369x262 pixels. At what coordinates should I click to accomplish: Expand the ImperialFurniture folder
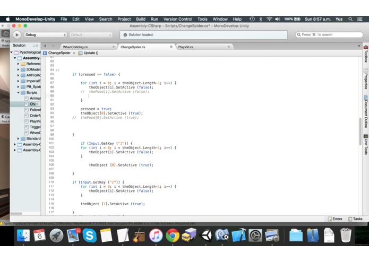pyautogui.click(x=18, y=81)
